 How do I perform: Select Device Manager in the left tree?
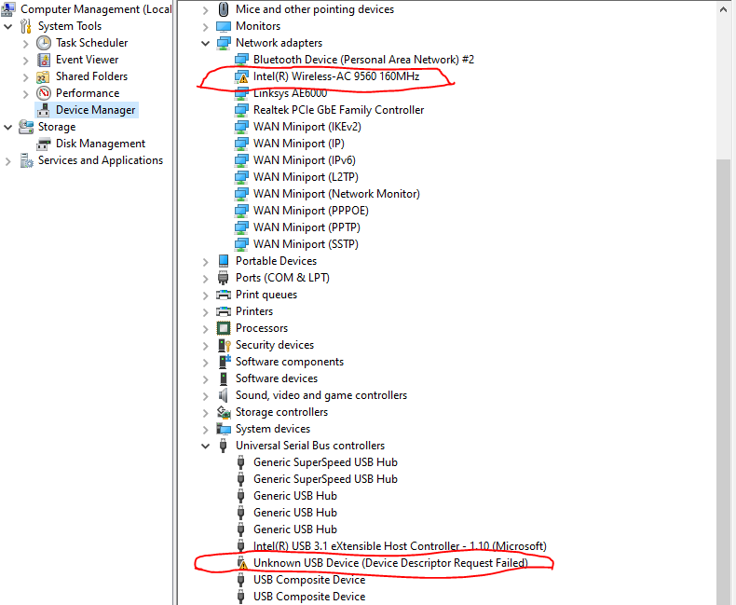pyautogui.click(x=95, y=110)
